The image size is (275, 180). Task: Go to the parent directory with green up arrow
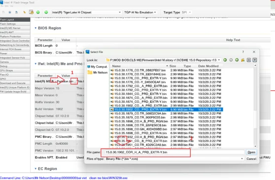click(x=237, y=60)
